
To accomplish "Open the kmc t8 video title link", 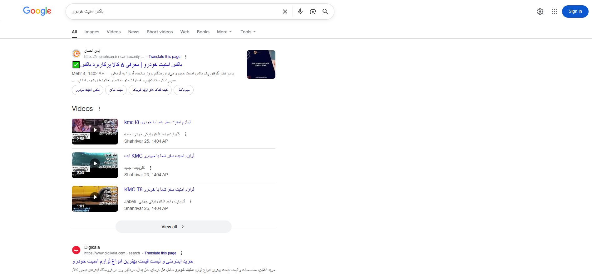I will click(157, 122).
